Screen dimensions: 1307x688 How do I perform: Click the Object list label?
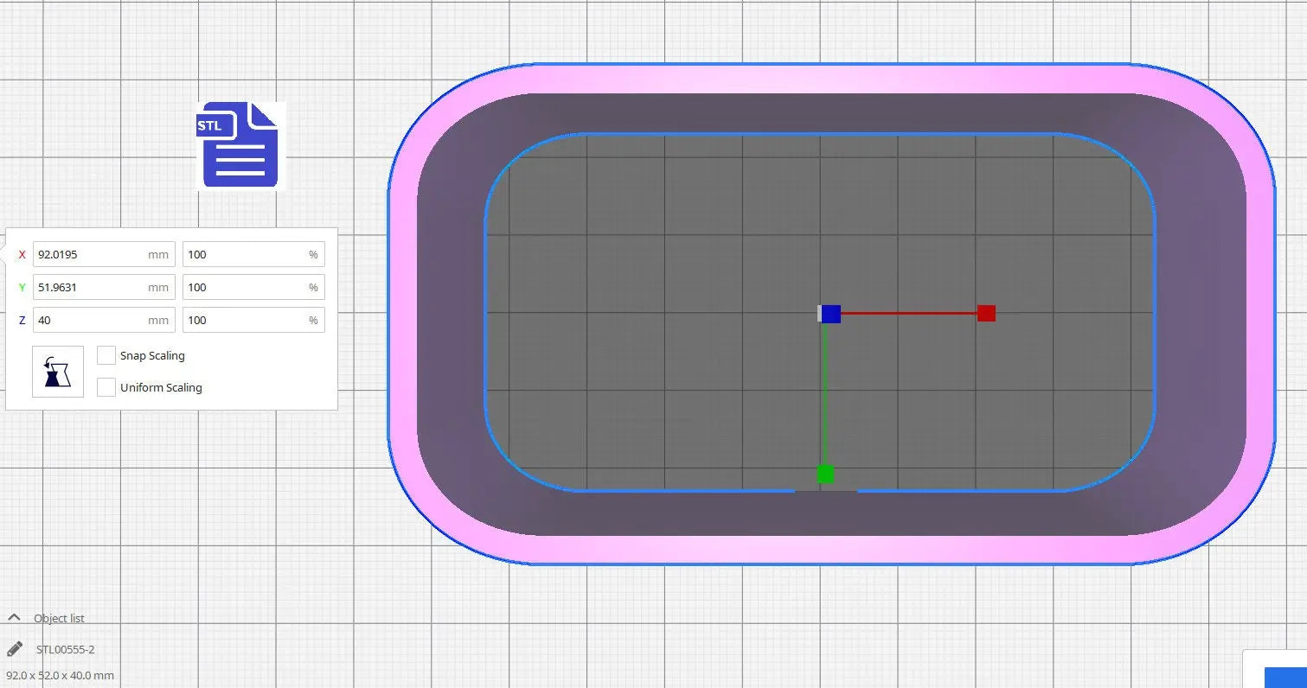click(59, 618)
